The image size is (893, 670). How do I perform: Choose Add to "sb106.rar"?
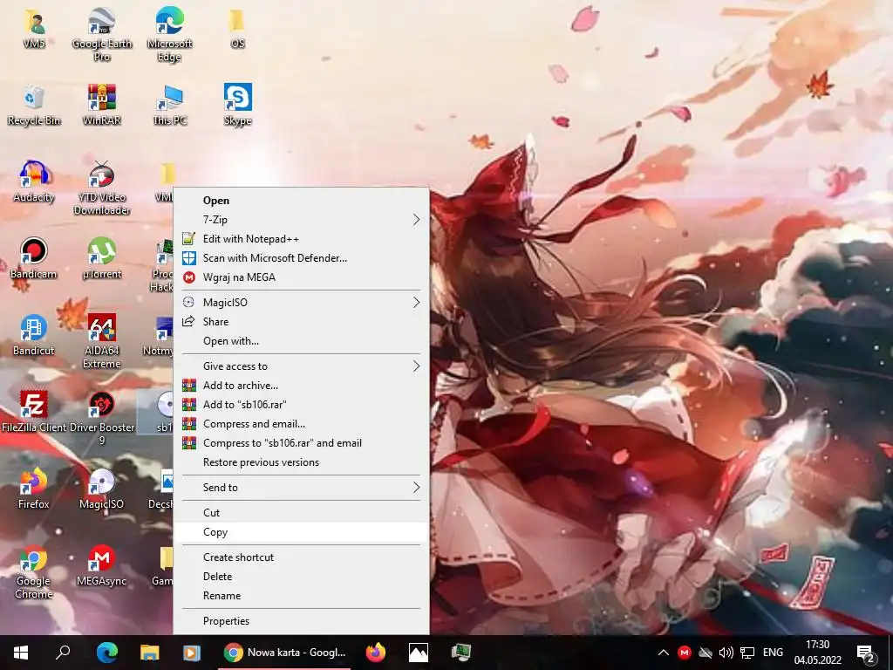click(x=301, y=405)
